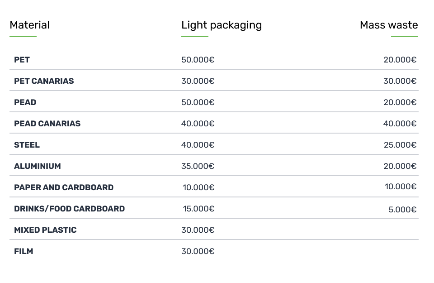Screen dimensions: 434x283
Task: Click PET light packaging value 50.000€
Action: (198, 60)
